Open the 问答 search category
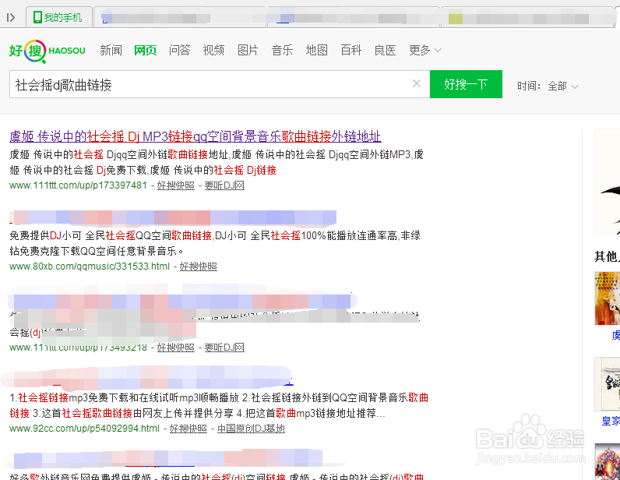Viewport: 620px width, 480px height. point(179,50)
